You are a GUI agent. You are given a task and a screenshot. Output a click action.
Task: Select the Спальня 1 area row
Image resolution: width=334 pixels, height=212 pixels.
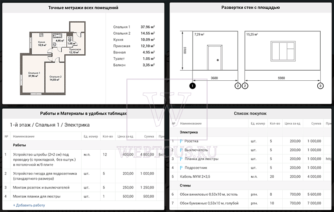tap(134, 27)
